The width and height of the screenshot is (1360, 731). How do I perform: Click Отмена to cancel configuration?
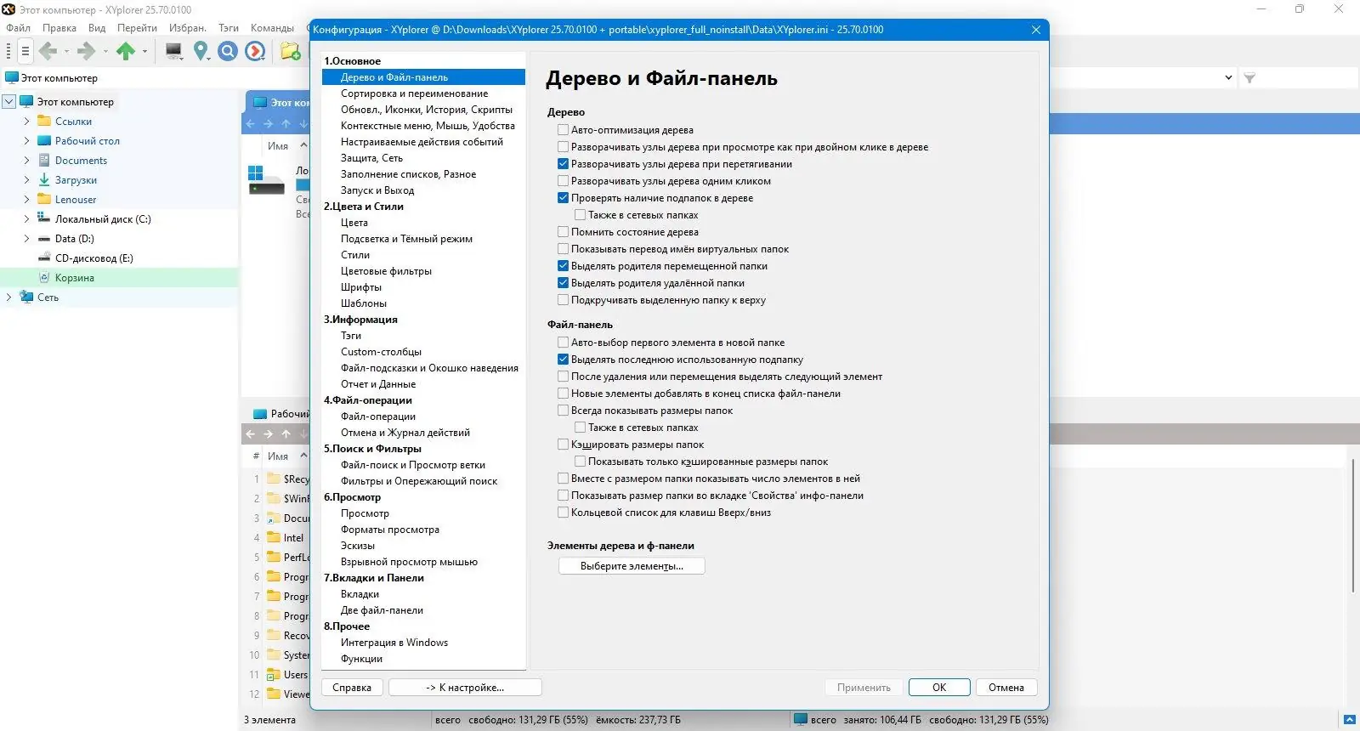pyautogui.click(x=1006, y=688)
